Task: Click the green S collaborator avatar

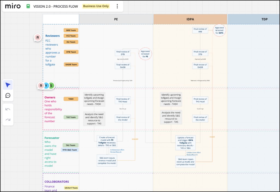Action: click(51, 86)
